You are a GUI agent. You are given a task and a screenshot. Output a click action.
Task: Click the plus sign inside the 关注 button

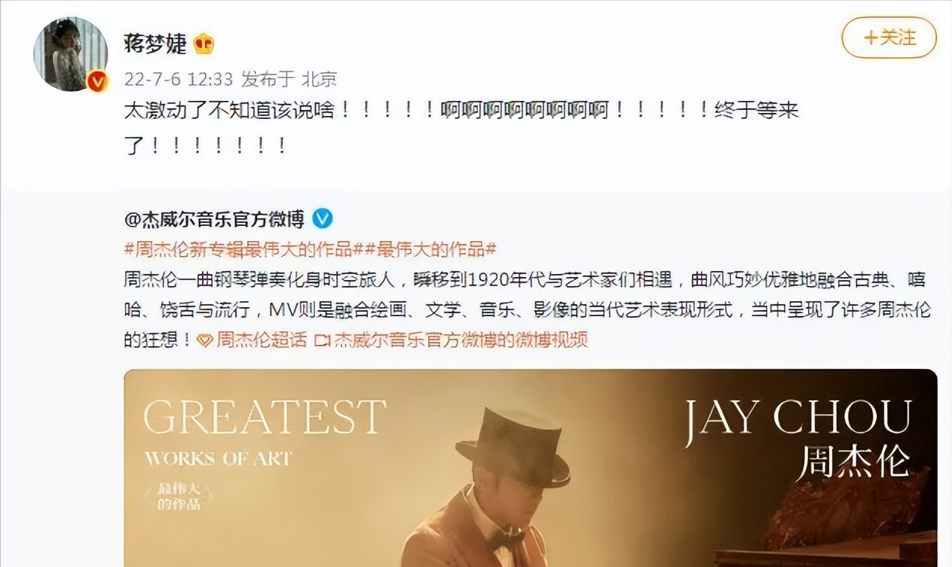871,37
